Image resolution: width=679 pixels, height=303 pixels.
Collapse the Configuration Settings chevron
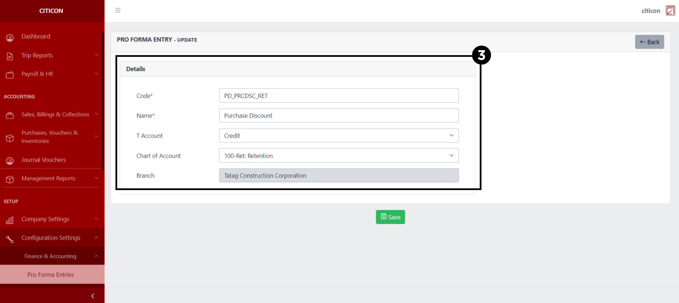tap(96, 237)
